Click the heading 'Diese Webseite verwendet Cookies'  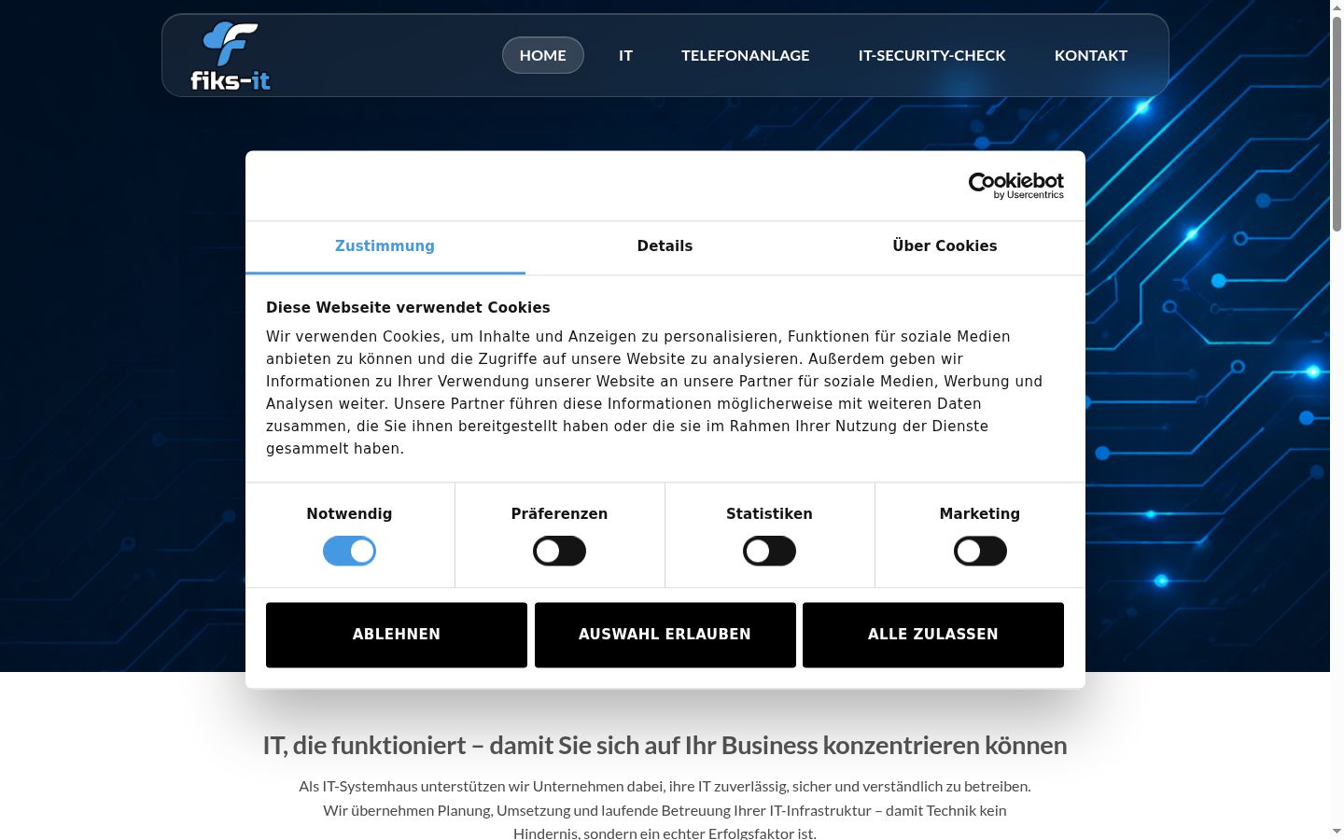pyautogui.click(x=408, y=308)
